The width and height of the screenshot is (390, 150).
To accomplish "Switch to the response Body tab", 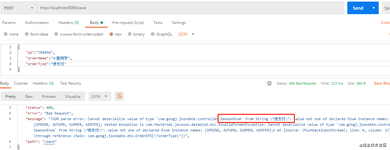I will click(4, 83).
